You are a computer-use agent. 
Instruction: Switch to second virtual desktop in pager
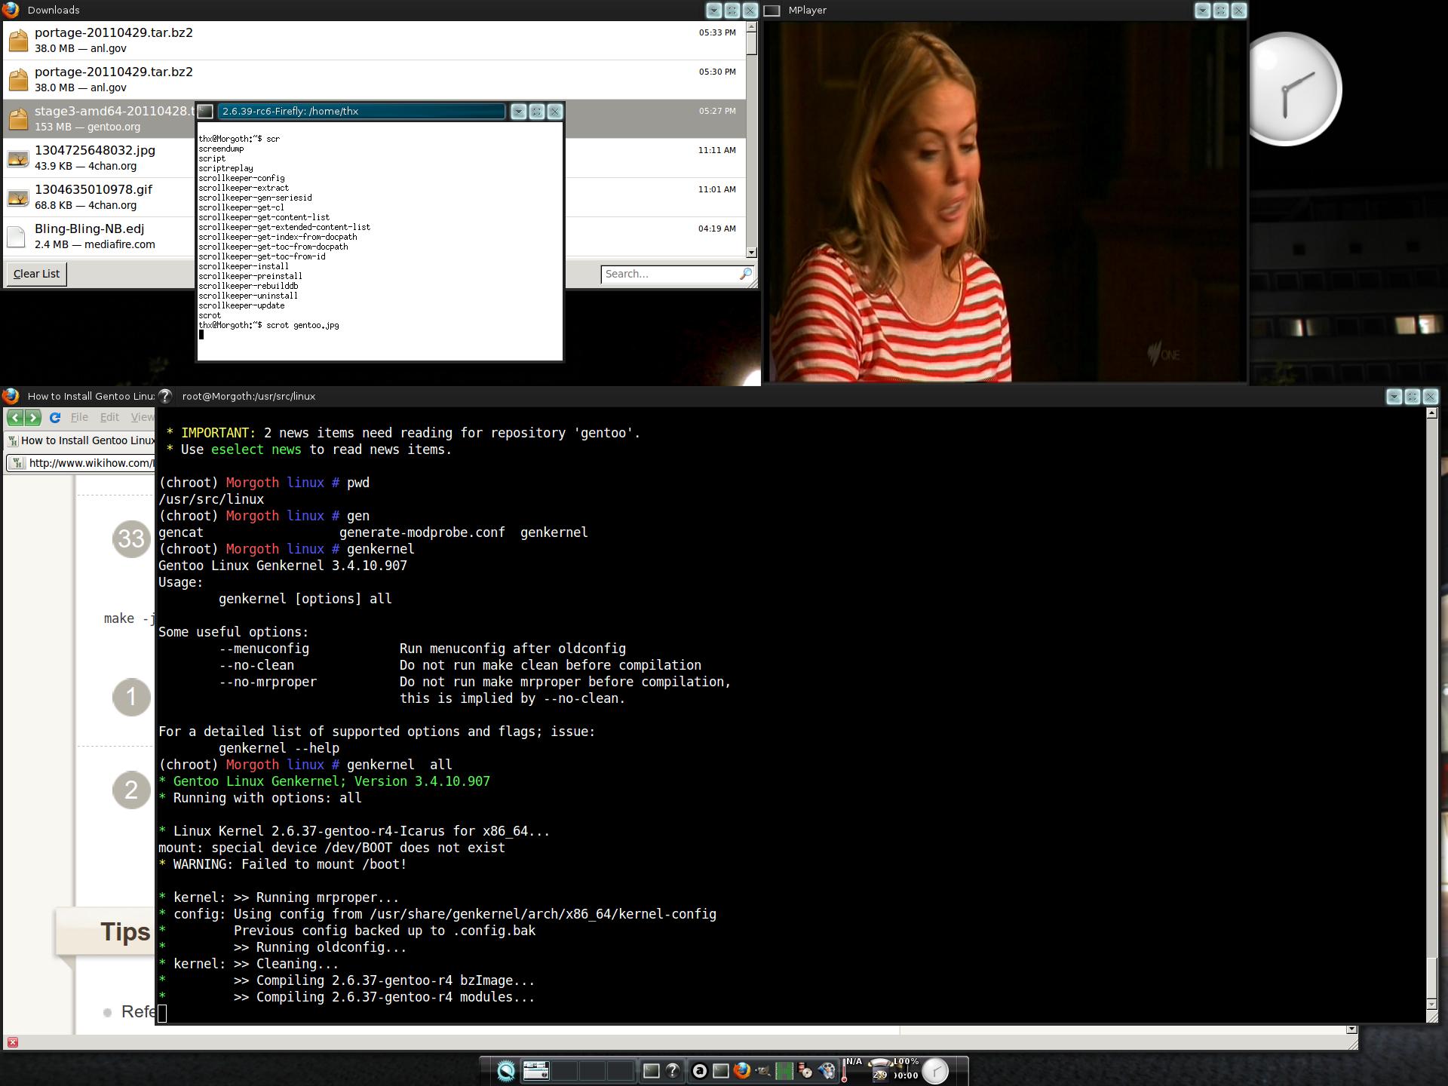tap(564, 1071)
